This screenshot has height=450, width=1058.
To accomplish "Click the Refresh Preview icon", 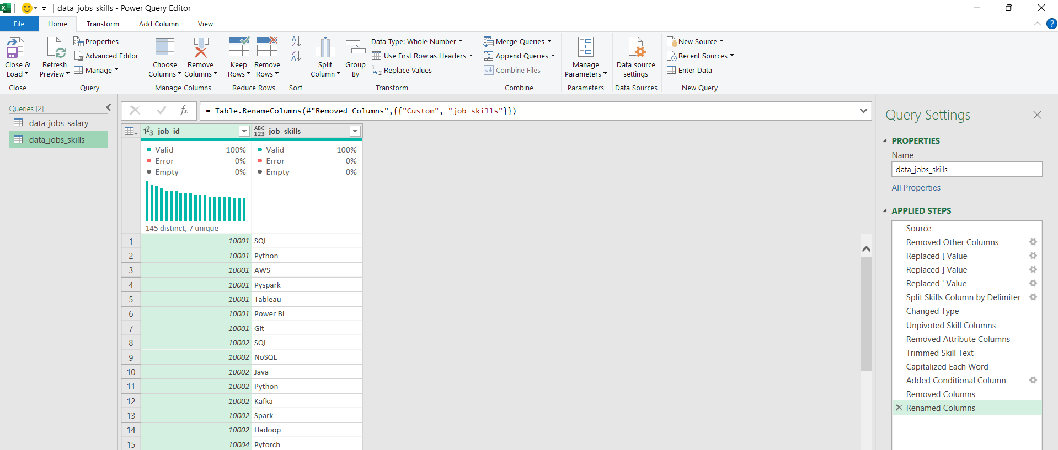I will click(55, 48).
